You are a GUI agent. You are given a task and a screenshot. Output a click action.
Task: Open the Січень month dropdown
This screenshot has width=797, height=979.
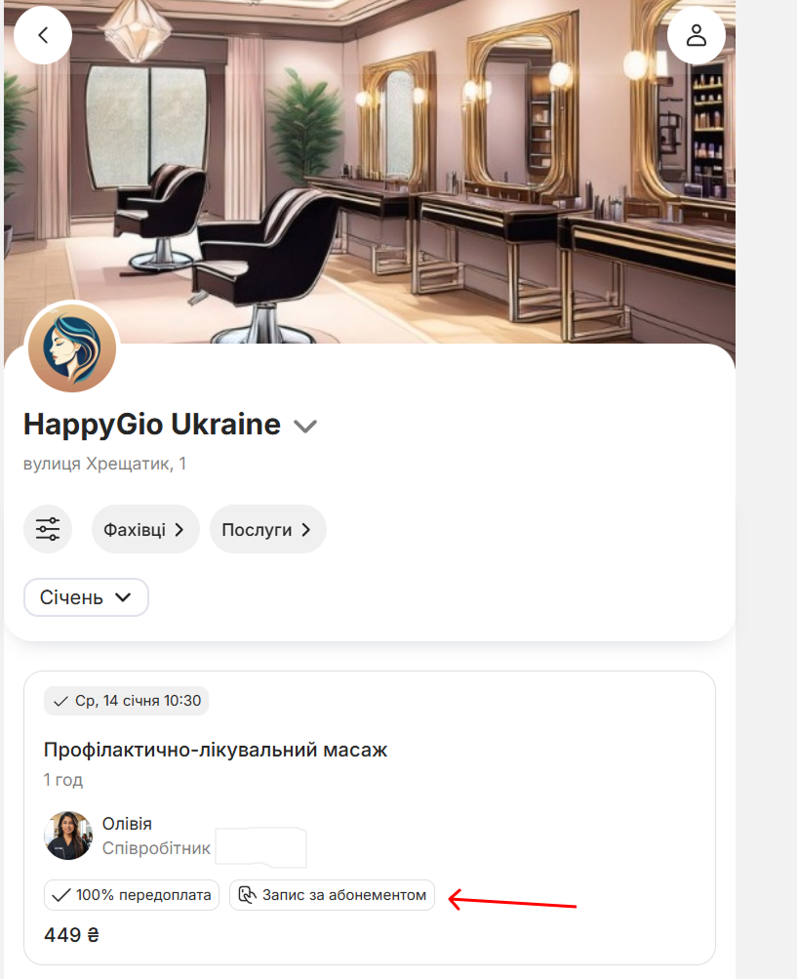coord(86,597)
